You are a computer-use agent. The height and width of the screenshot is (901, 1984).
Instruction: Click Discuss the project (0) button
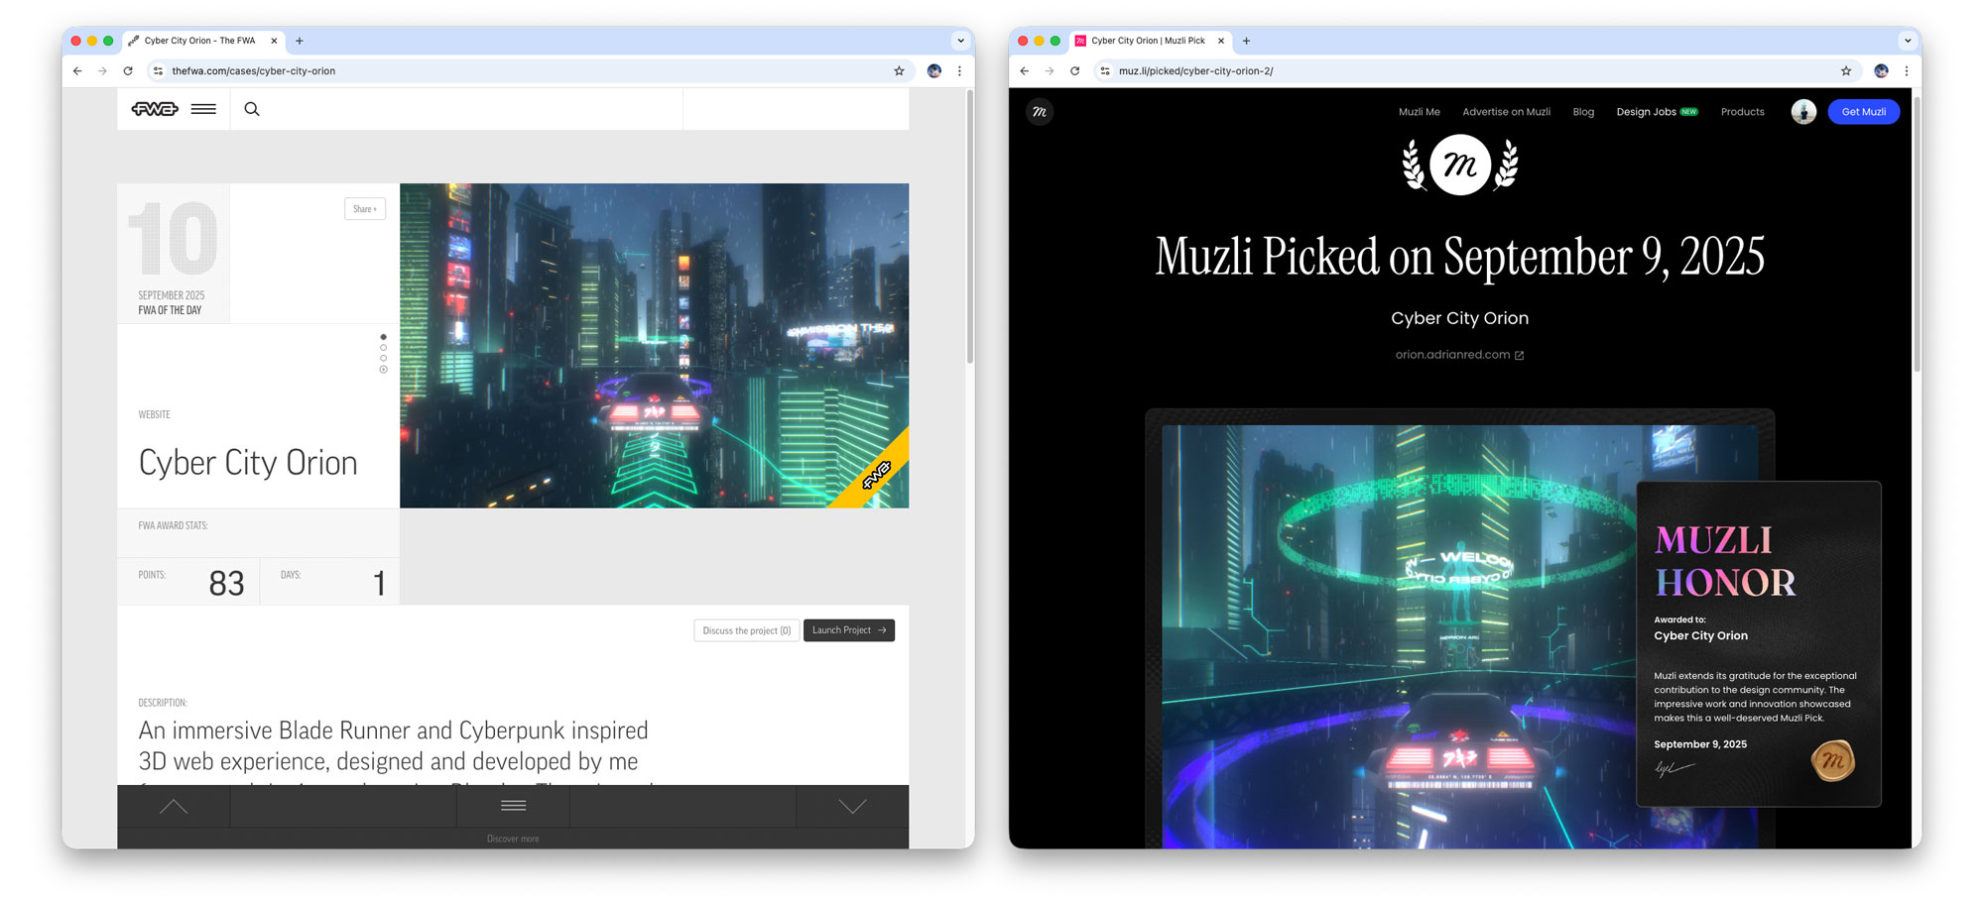747,630
